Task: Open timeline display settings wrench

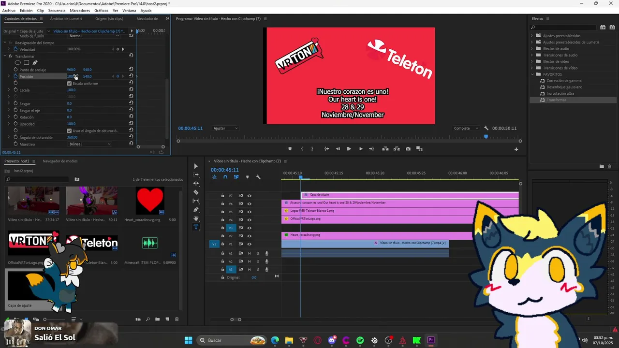Action: 258,177
